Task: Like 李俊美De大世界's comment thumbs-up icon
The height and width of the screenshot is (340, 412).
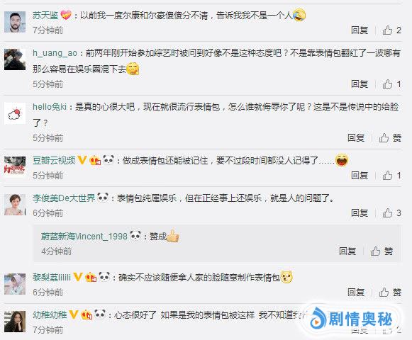Action: point(388,213)
